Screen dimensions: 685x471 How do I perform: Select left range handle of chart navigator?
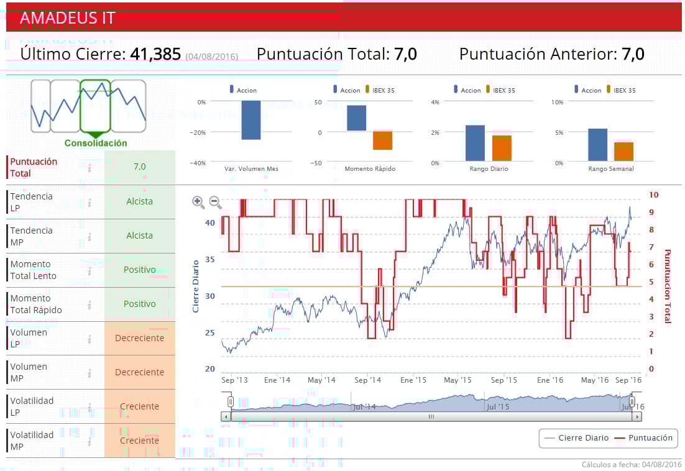(231, 401)
